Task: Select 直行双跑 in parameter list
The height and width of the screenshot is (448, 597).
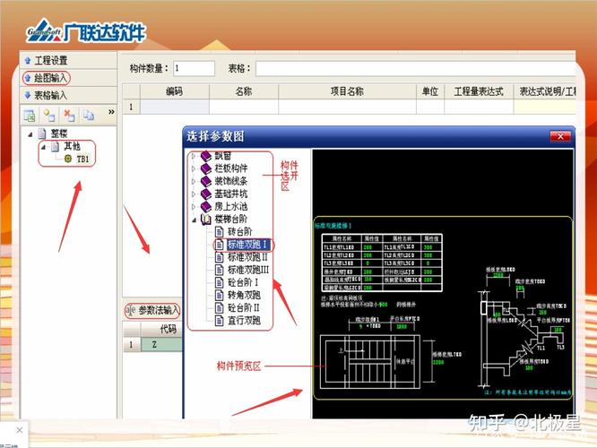Action: (244, 320)
